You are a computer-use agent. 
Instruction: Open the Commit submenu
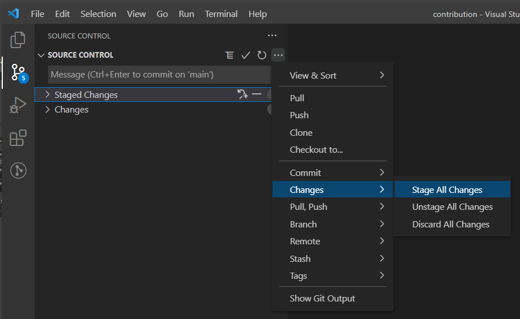[x=333, y=173]
